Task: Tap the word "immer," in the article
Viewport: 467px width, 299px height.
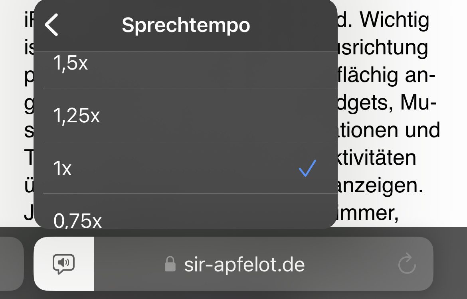Action: coord(366,213)
